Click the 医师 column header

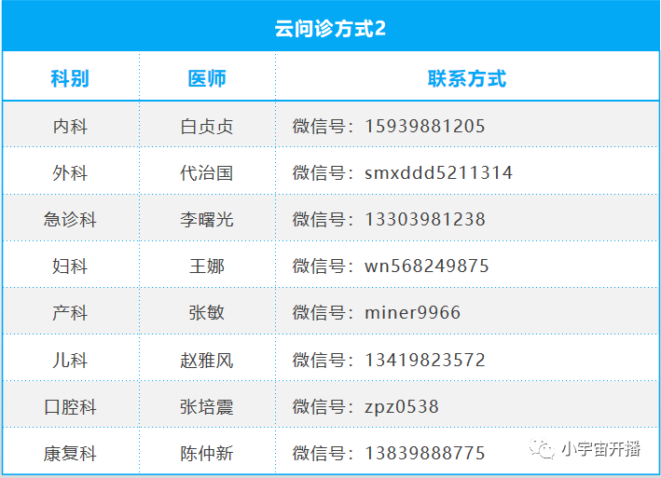[207, 78]
